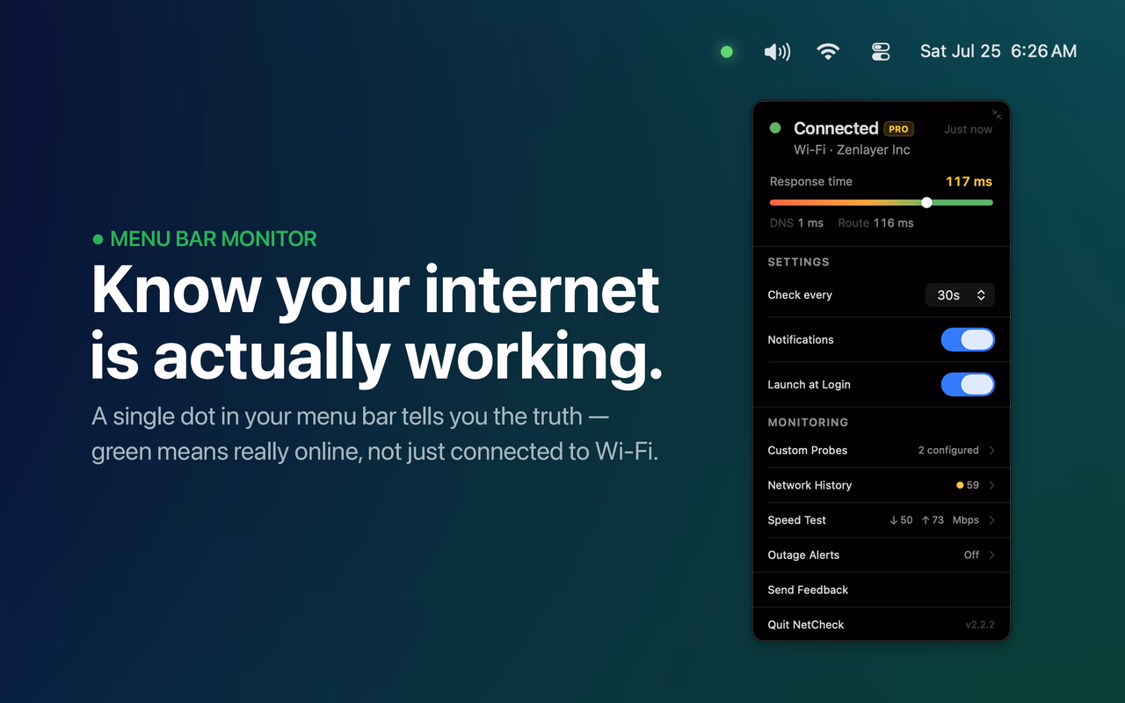The image size is (1125, 703).
Task: Open the Wi-Fi icon in menu bar
Action: pyautogui.click(x=828, y=51)
